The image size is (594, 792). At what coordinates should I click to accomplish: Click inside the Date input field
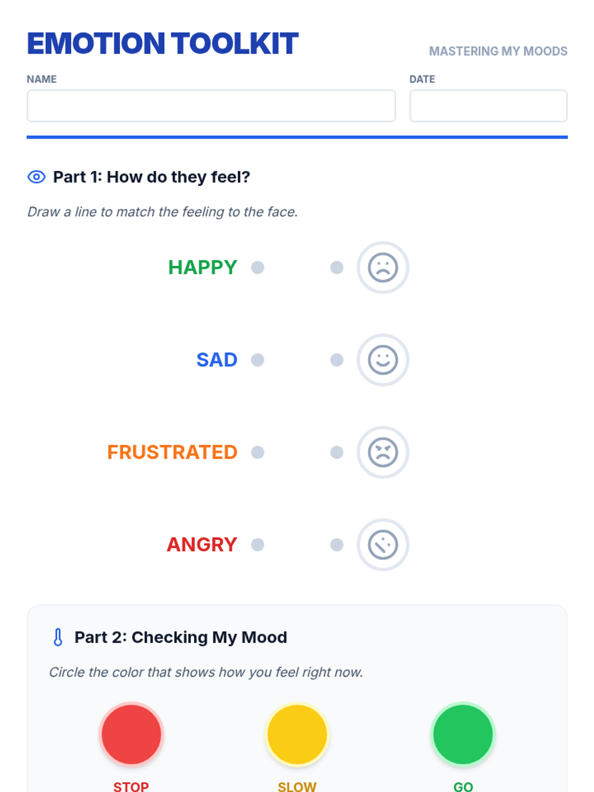click(488, 106)
